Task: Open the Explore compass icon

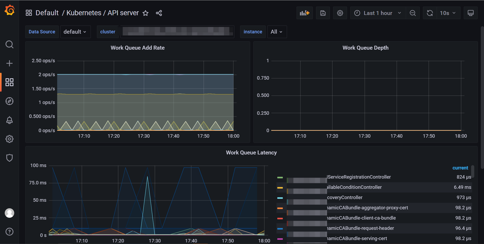Action: (9, 101)
